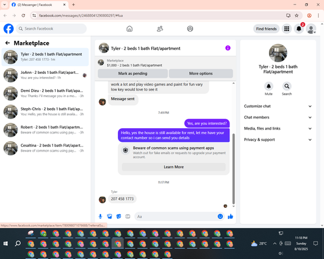The width and height of the screenshot is (324, 259).
Task: Click the Mark as pending button
Action: coord(133,73)
